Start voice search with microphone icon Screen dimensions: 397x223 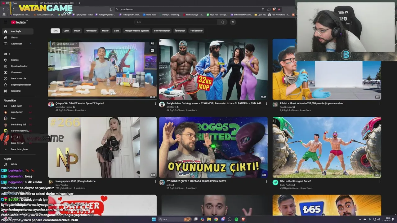pos(233,22)
